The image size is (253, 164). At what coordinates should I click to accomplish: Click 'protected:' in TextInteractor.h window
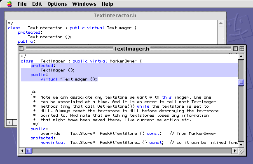[30, 32]
